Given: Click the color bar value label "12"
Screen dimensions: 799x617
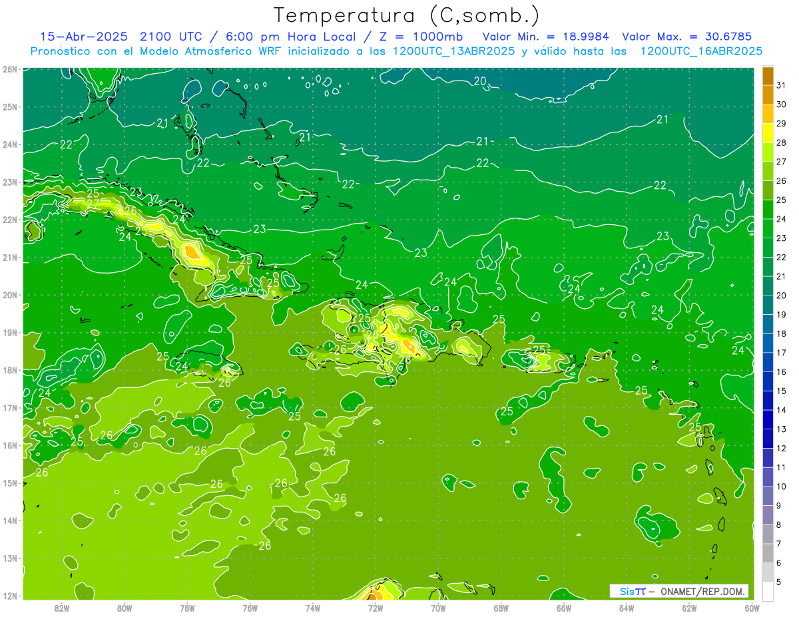Looking at the screenshot, I should (x=781, y=448).
